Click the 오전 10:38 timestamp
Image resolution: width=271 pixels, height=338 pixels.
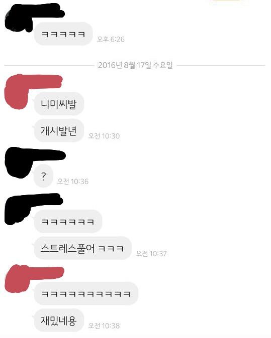point(104,325)
